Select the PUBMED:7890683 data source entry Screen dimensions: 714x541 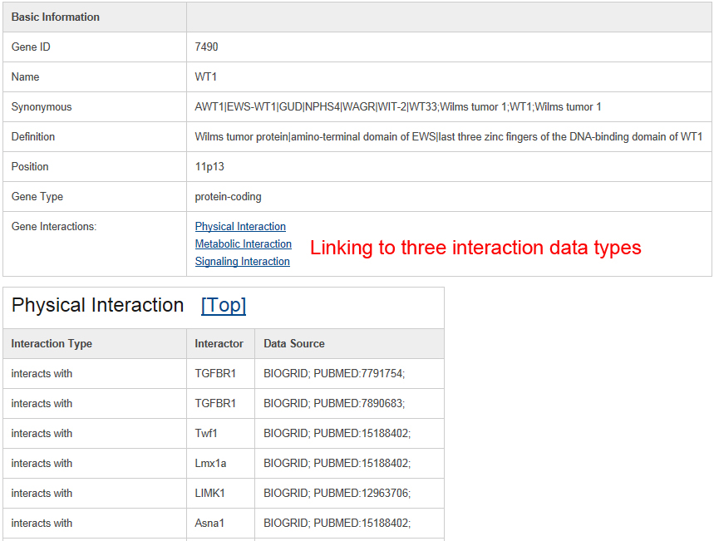pyautogui.click(x=359, y=404)
